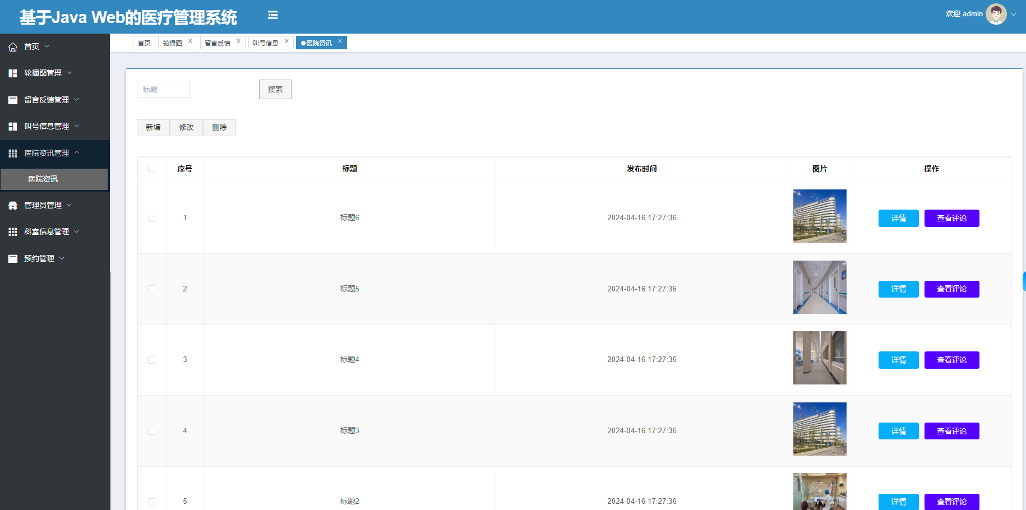This screenshot has height=510, width=1026.
Task: Open the lobby thumbnail for 标题4
Action: coord(820,358)
